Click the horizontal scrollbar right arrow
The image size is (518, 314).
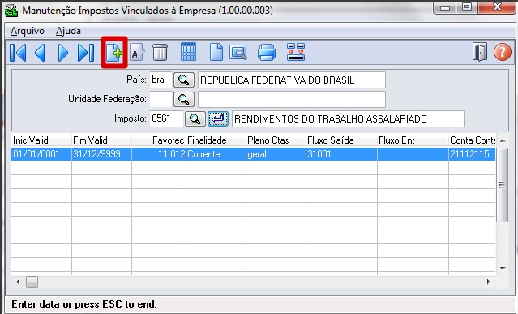point(489,282)
